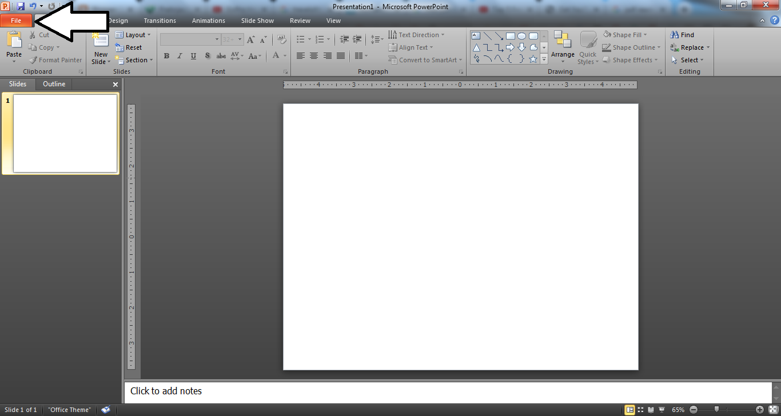Open the Arrange menu

[x=563, y=48]
